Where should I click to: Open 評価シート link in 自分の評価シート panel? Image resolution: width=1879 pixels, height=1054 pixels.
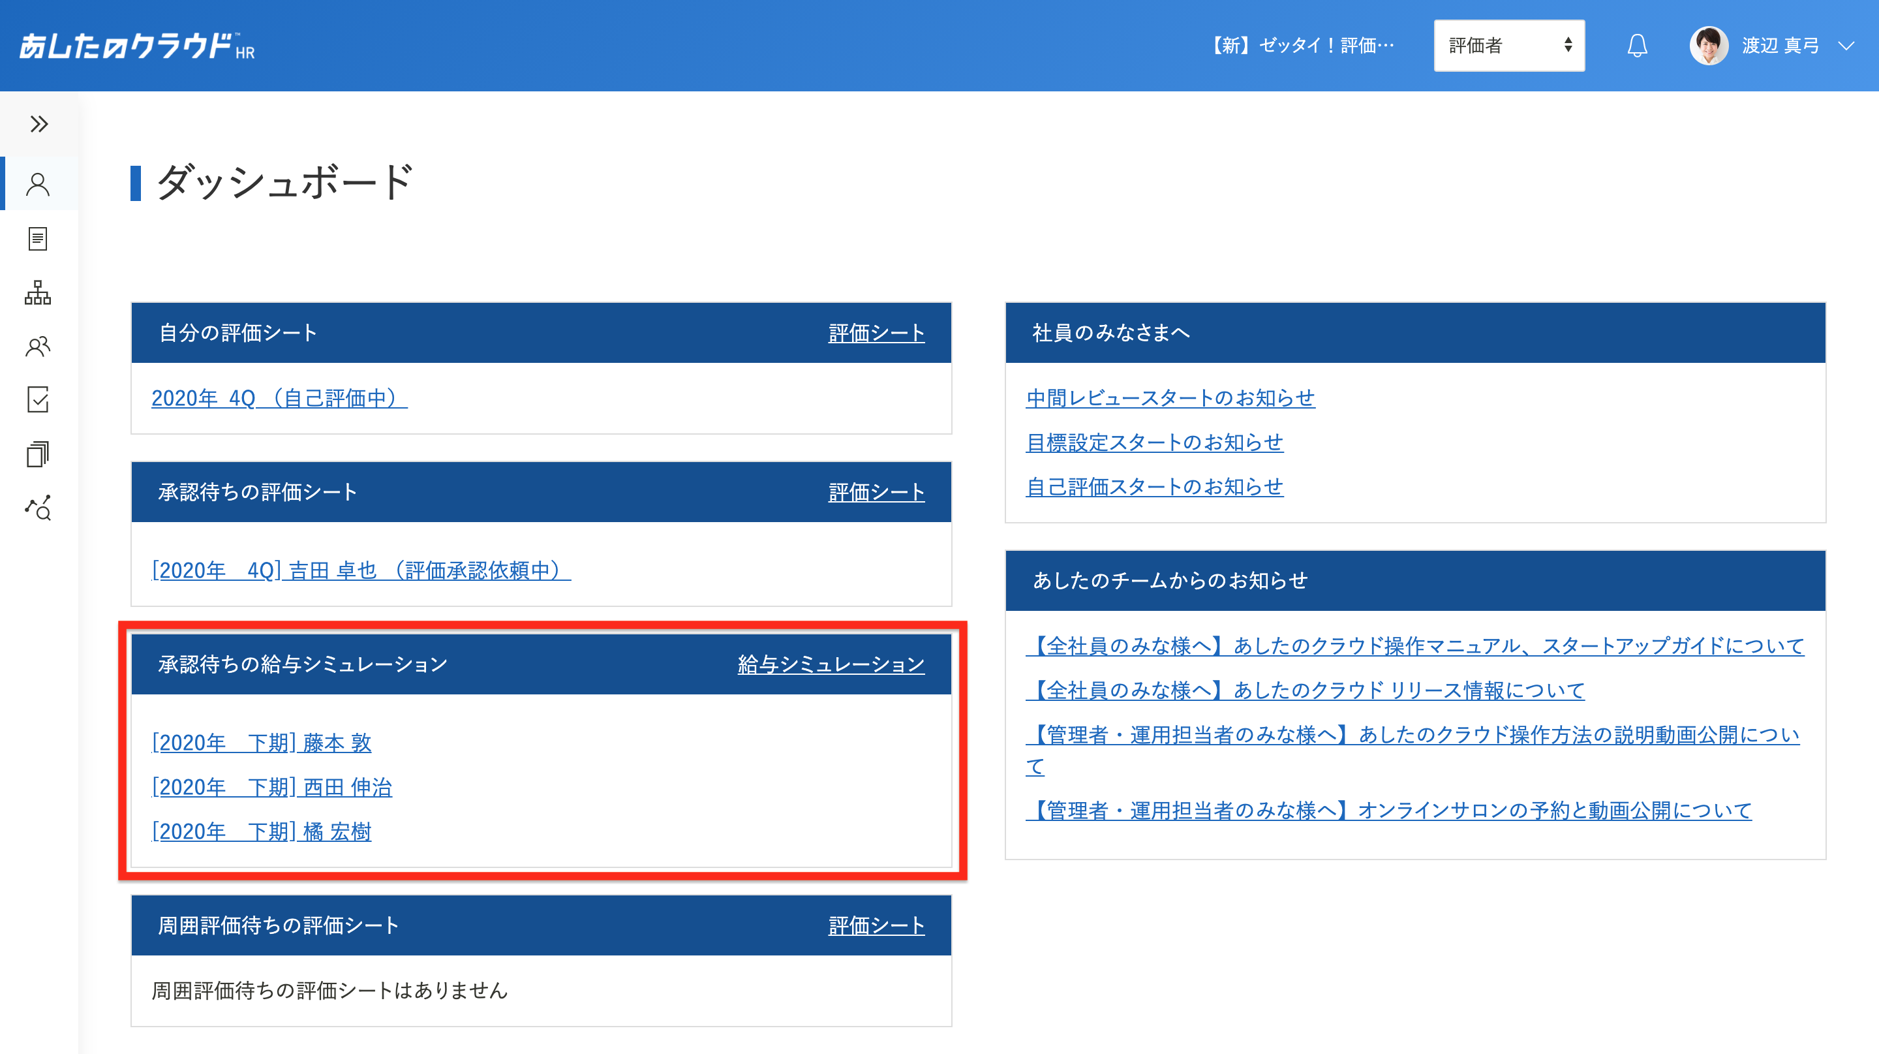pos(876,333)
